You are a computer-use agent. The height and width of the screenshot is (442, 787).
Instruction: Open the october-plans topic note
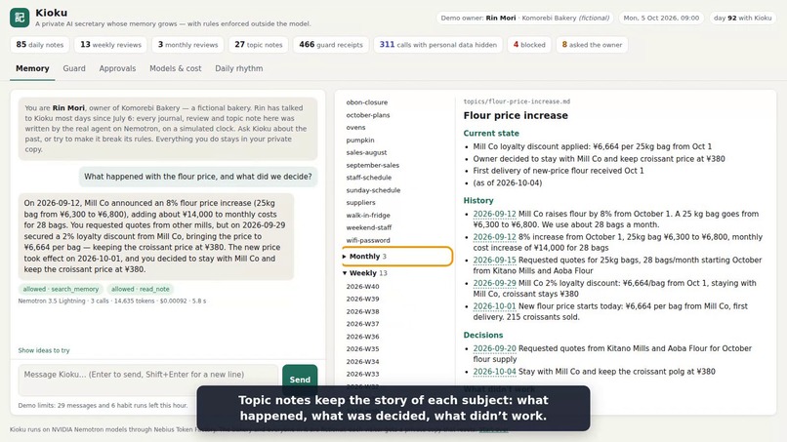coord(368,115)
